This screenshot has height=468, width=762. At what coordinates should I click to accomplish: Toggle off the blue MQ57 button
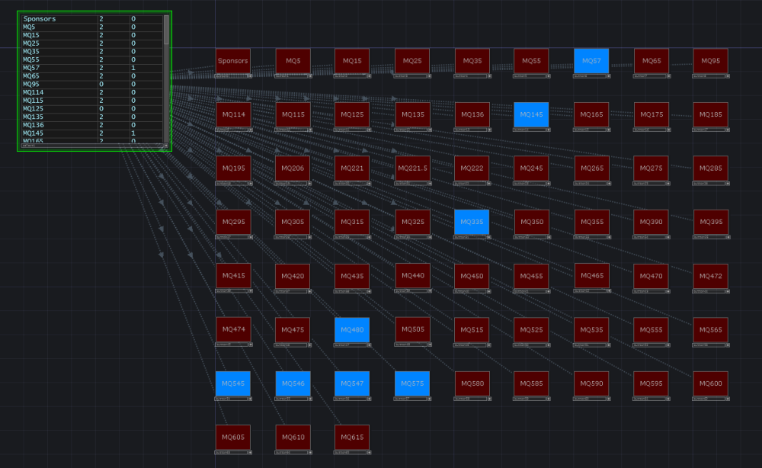(x=591, y=61)
